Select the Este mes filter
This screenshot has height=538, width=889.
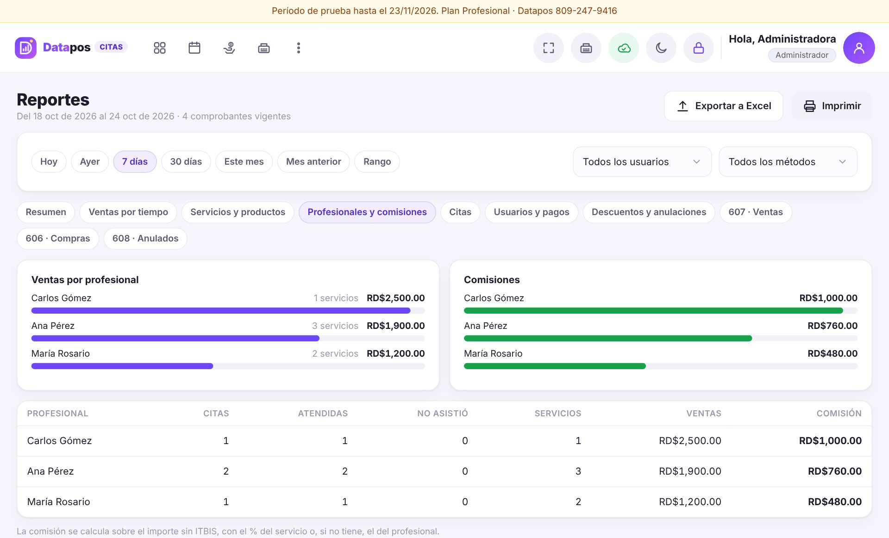pyautogui.click(x=244, y=161)
